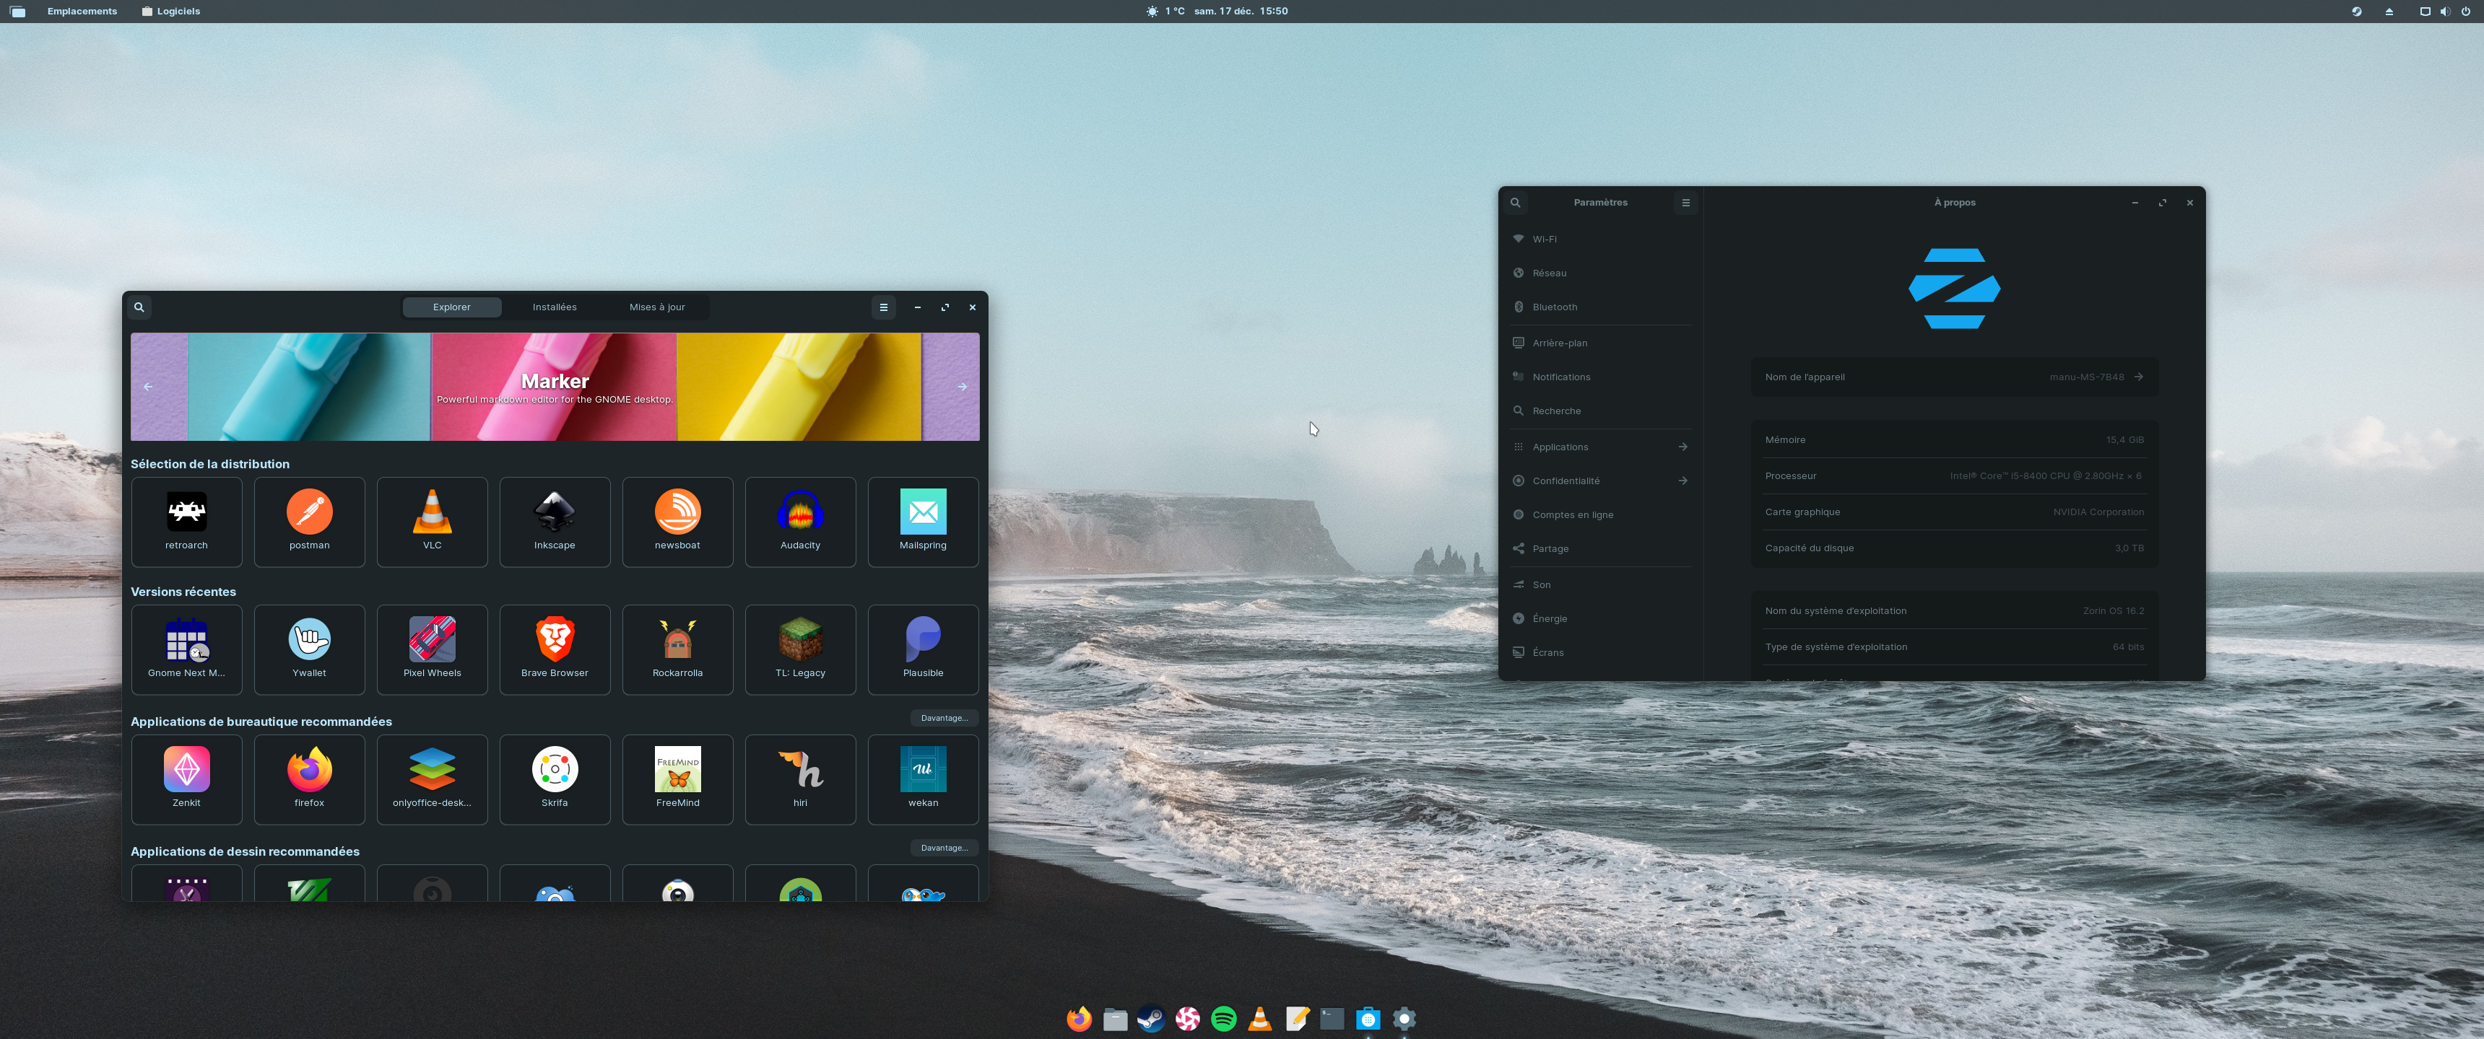Launch Spotify from the dock
Screen dimensions: 2484x1039
pyautogui.click(x=1223, y=1018)
